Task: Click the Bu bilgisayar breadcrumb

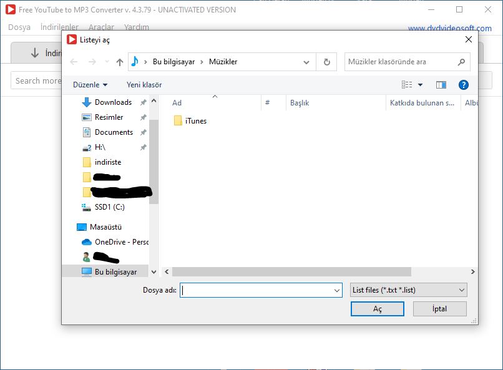Action: click(x=173, y=62)
